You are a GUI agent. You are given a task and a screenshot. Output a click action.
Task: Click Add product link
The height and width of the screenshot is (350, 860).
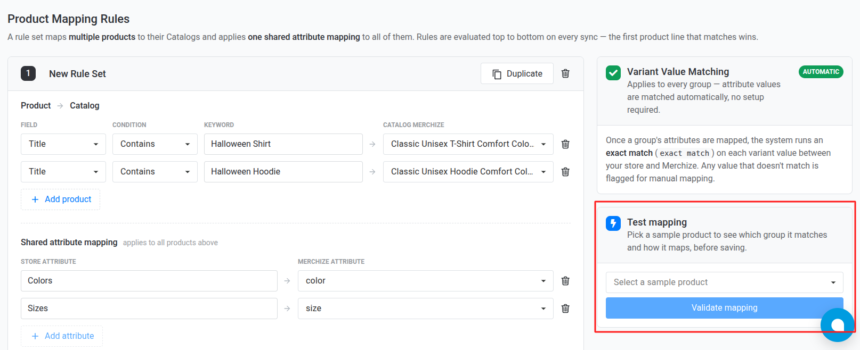[x=61, y=199]
